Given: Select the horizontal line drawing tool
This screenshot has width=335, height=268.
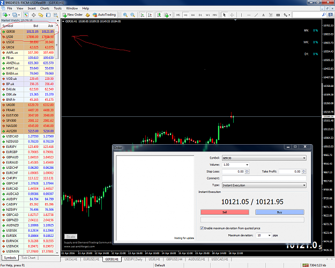Looking at the screenshot, I should point(249,15).
